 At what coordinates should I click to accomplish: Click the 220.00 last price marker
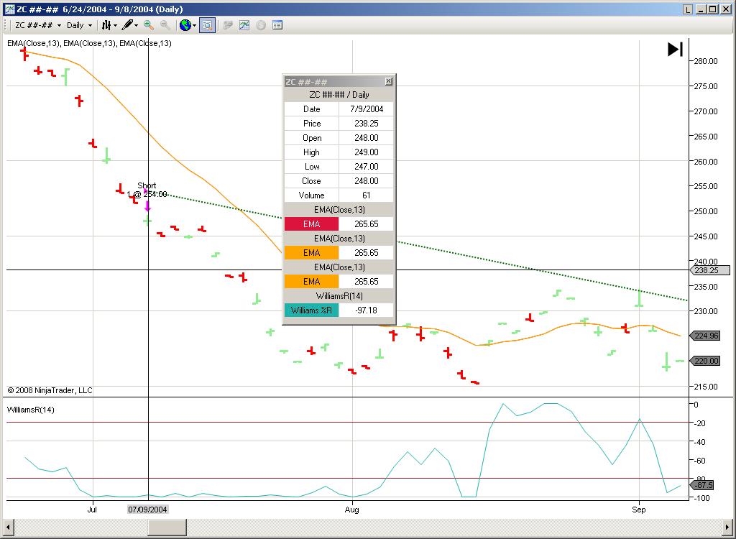click(x=704, y=361)
